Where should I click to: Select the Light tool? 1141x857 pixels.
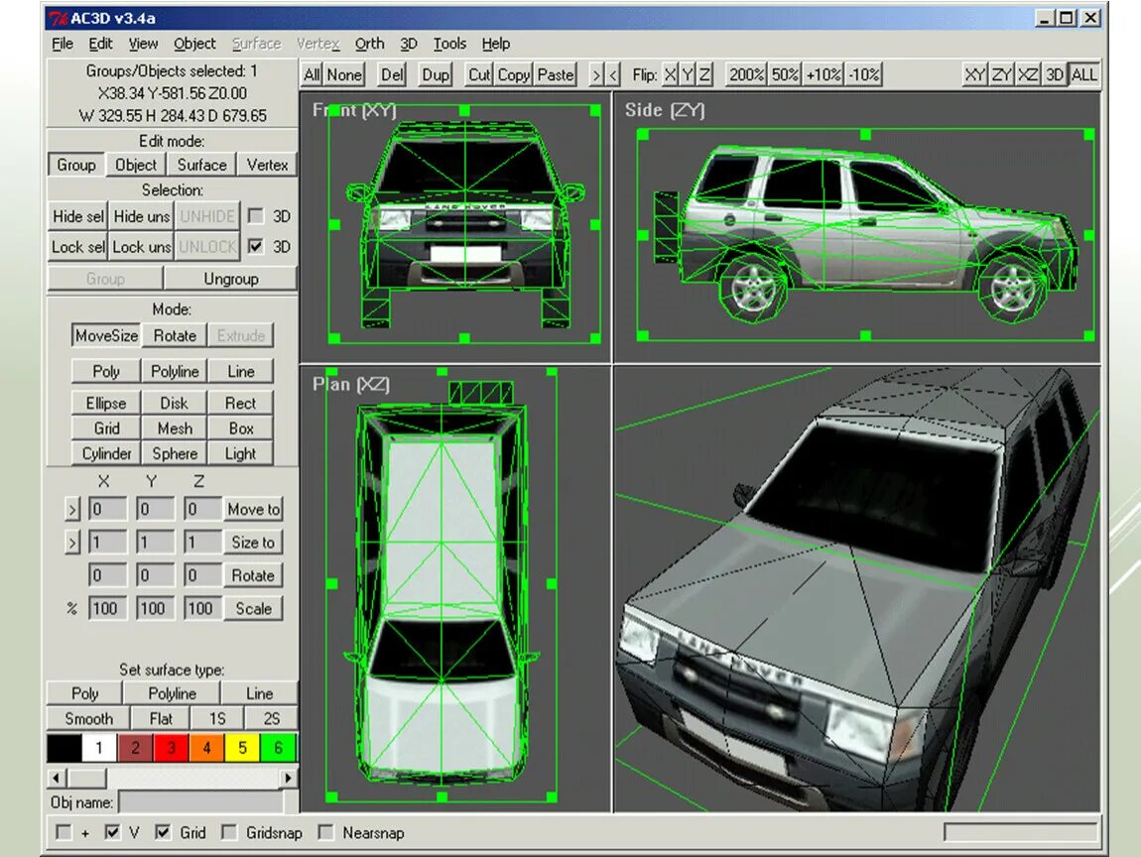pyautogui.click(x=241, y=453)
